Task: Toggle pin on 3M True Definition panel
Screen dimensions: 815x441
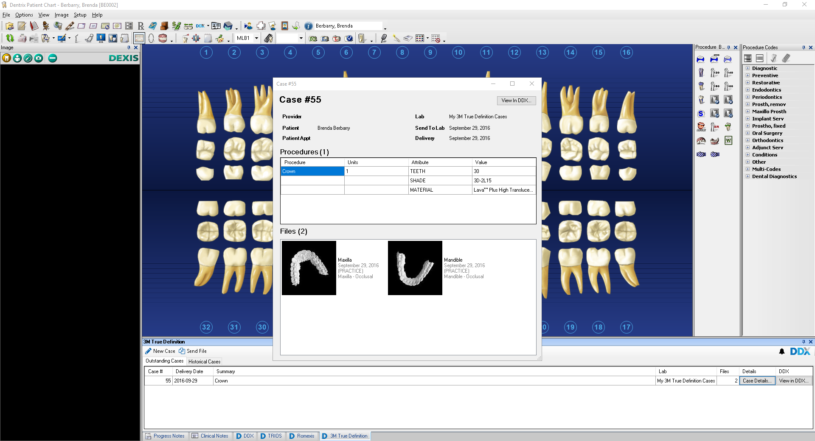Action: click(804, 342)
